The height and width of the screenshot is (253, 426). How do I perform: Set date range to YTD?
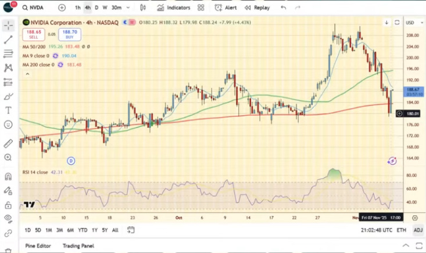click(83, 230)
